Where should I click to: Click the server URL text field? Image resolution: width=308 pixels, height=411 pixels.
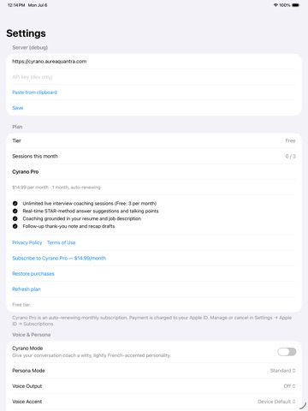tap(154, 62)
